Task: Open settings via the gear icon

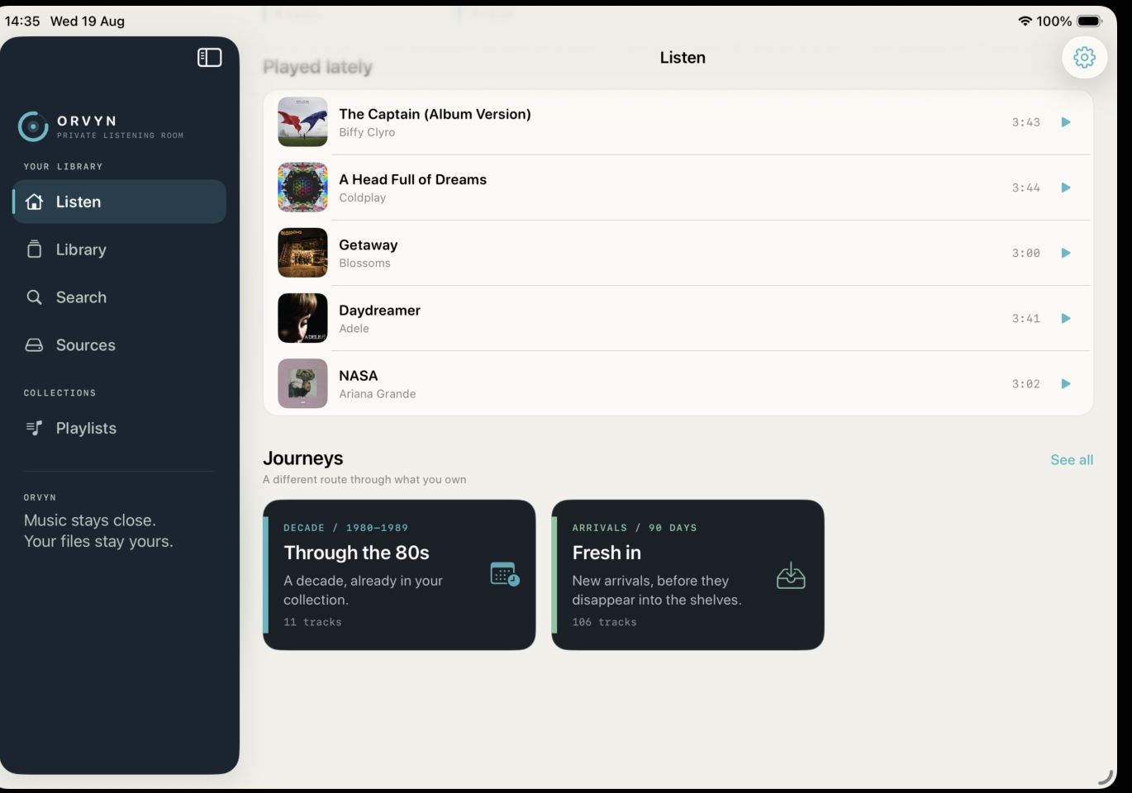Action: (x=1084, y=57)
